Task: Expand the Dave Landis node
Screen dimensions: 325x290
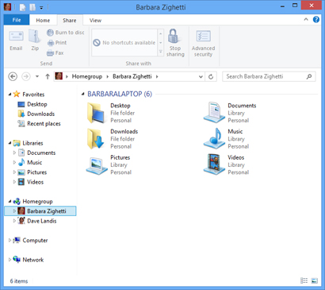Action: 14,221
